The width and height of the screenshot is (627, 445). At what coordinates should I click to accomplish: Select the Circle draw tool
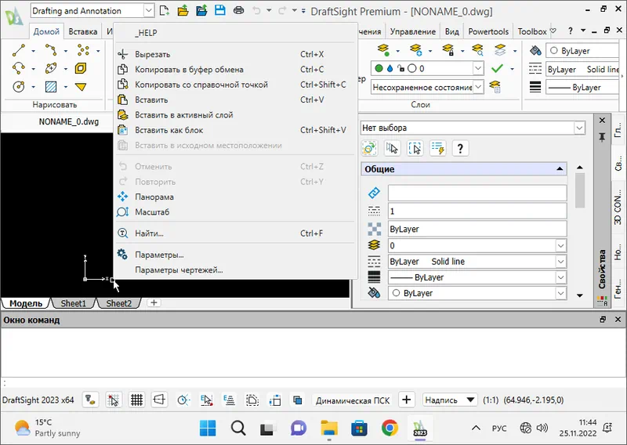pyautogui.click(x=18, y=86)
